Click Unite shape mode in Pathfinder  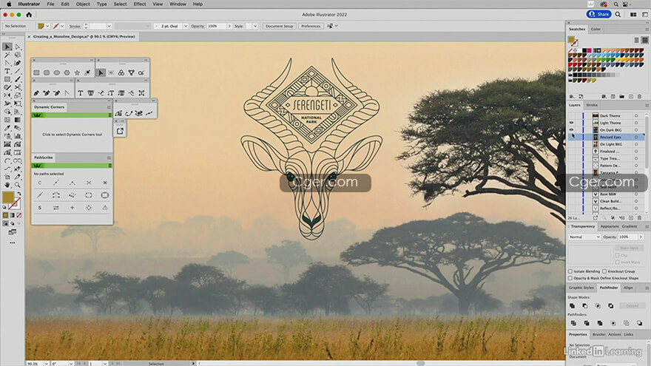coord(572,306)
